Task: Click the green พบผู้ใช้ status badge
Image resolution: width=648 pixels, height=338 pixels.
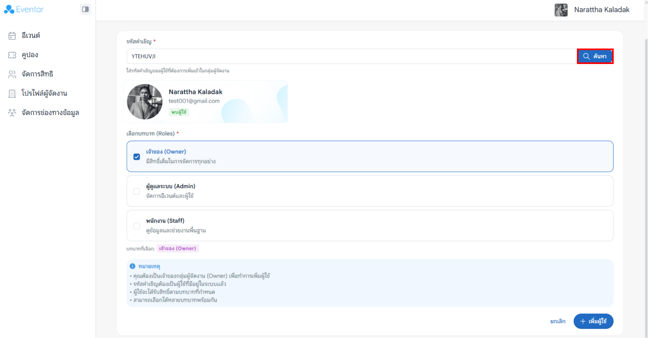Action: pyautogui.click(x=179, y=112)
